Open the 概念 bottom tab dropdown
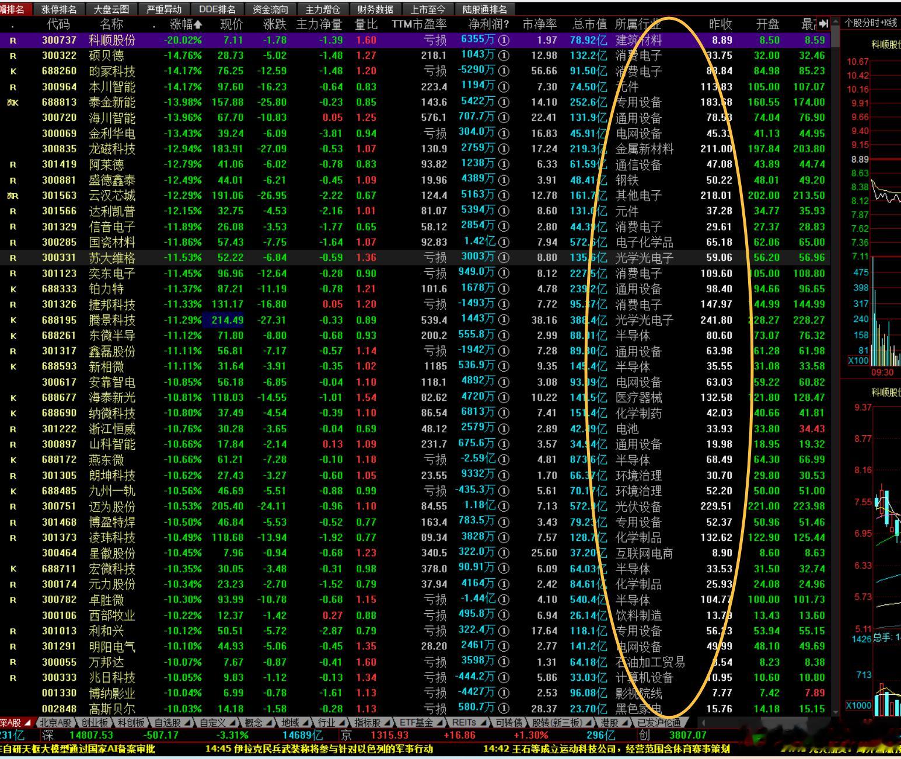Viewport: 901px width, 759px height. (x=269, y=722)
